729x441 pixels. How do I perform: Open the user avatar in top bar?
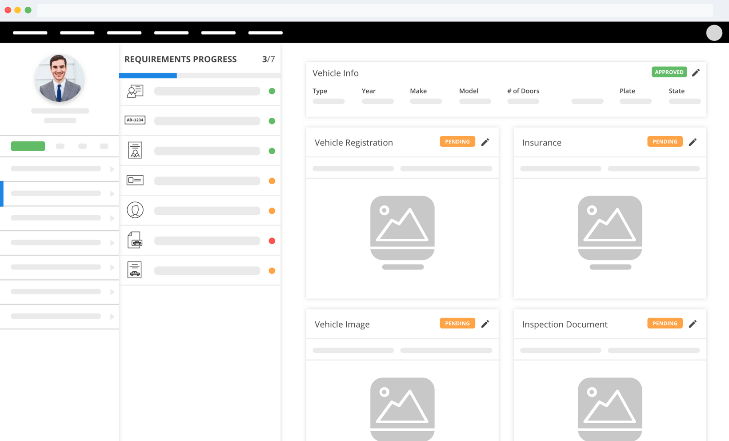[x=714, y=33]
